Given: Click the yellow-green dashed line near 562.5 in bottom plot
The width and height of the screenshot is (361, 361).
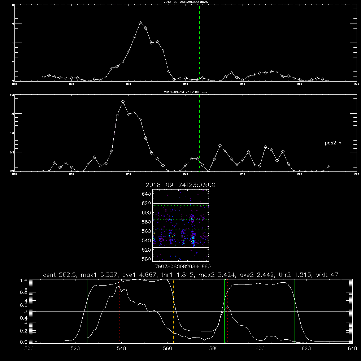Looking at the screenshot, I should click(174, 311).
